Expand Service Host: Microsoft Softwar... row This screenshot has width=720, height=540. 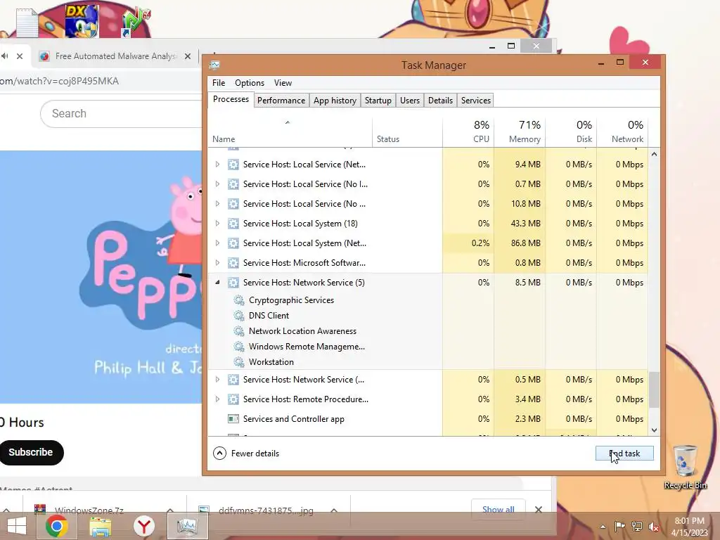[218, 263]
